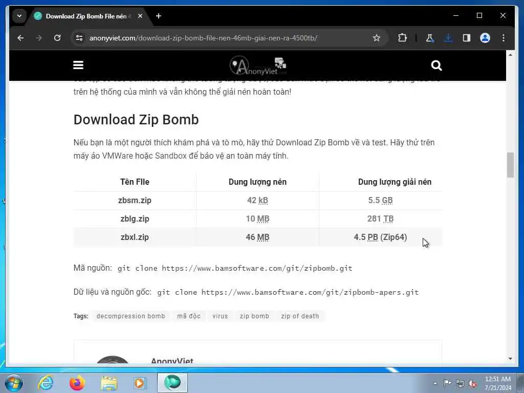Click the 5.5 GB uncompressed size
The height and width of the screenshot is (393, 524).
380,201
